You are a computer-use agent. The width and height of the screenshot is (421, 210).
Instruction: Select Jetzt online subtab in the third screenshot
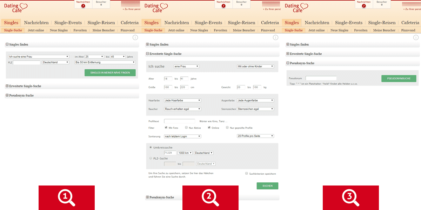(316, 30)
